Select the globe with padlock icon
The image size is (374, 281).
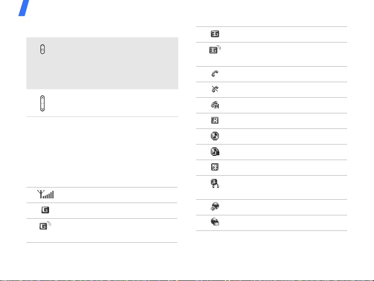(x=215, y=222)
